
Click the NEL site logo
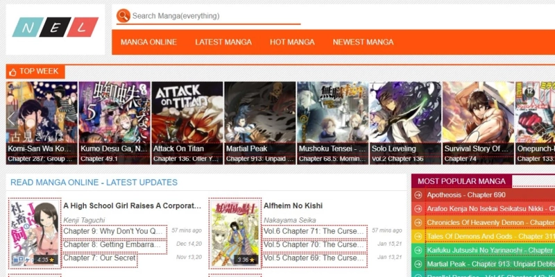click(x=55, y=27)
